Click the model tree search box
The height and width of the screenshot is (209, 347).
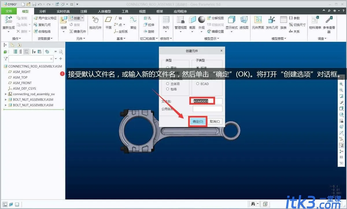pos(31,59)
